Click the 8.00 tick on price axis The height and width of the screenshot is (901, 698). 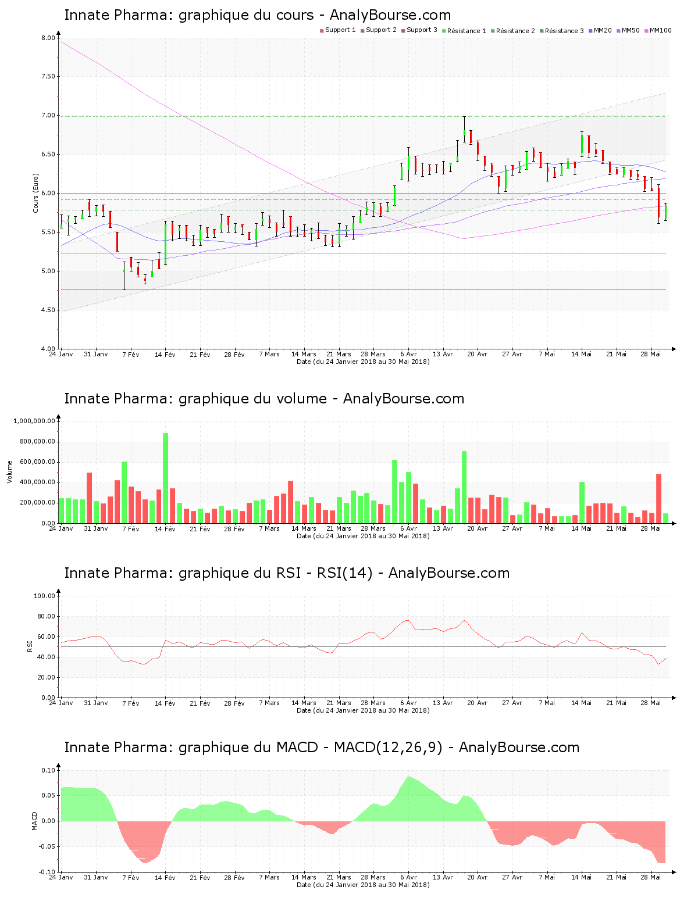pos(48,38)
